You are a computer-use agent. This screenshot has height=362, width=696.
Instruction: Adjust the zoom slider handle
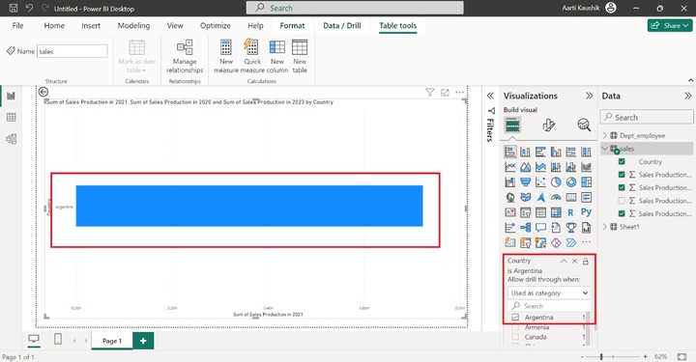click(601, 356)
